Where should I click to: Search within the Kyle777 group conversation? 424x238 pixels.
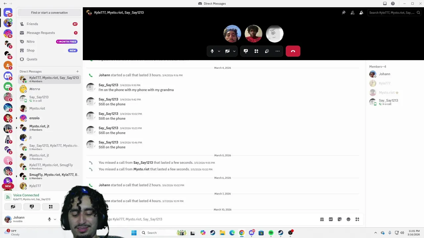pyautogui.click(x=394, y=13)
